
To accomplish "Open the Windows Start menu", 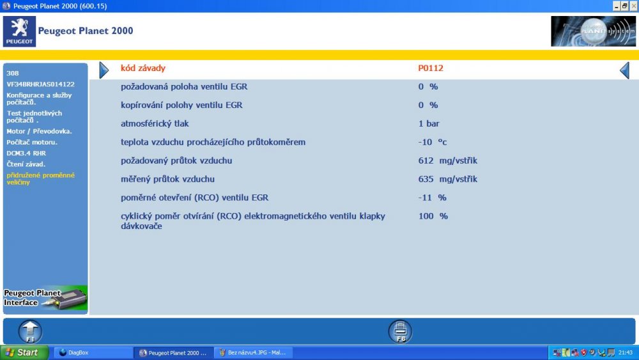I will 24,353.
